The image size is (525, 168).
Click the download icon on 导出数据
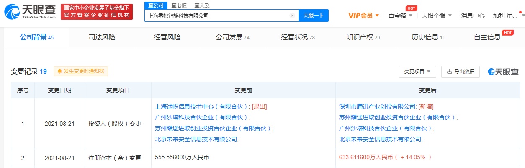coord(450,72)
